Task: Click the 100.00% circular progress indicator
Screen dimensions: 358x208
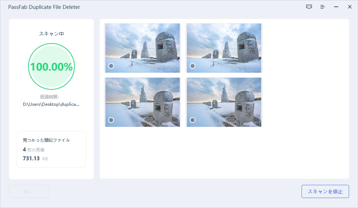Action: pyautogui.click(x=51, y=67)
